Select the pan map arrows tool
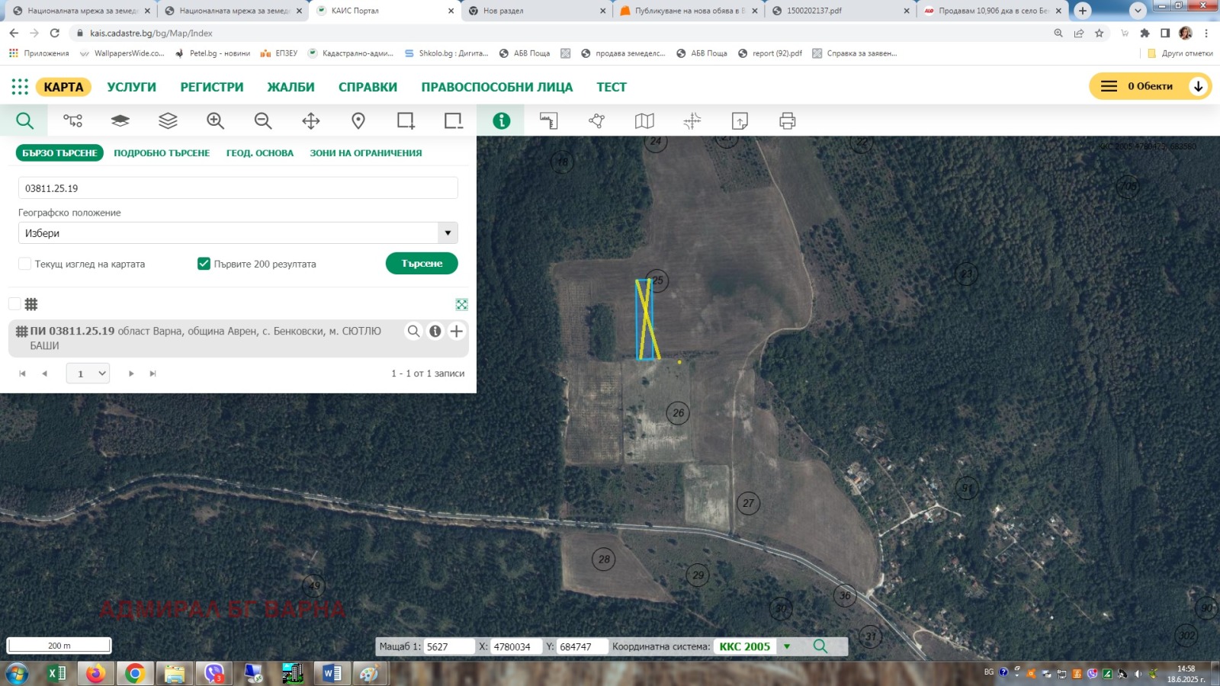This screenshot has height=686, width=1220. pyautogui.click(x=310, y=120)
